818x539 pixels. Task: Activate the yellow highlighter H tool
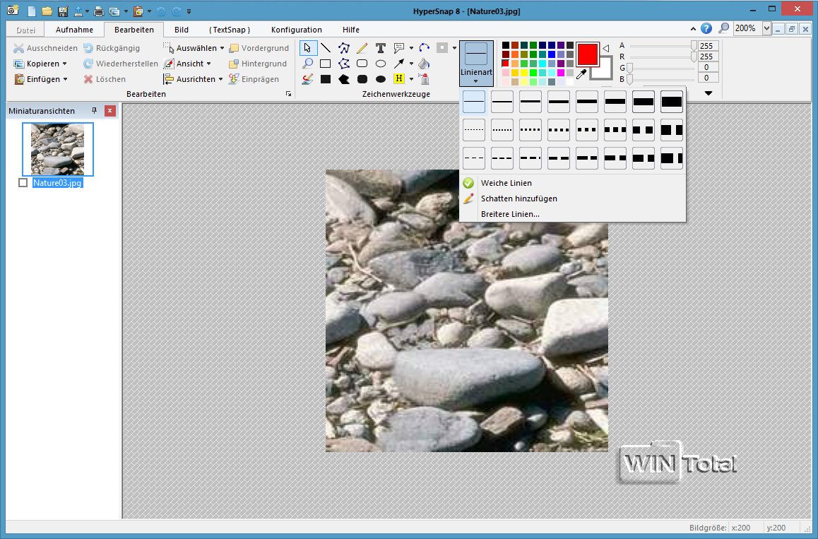399,78
